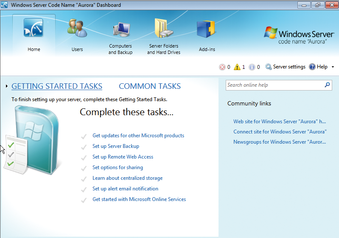This screenshot has height=238, width=339.
Task: Open Computers and Backup monitor icon
Action: (121, 29)
